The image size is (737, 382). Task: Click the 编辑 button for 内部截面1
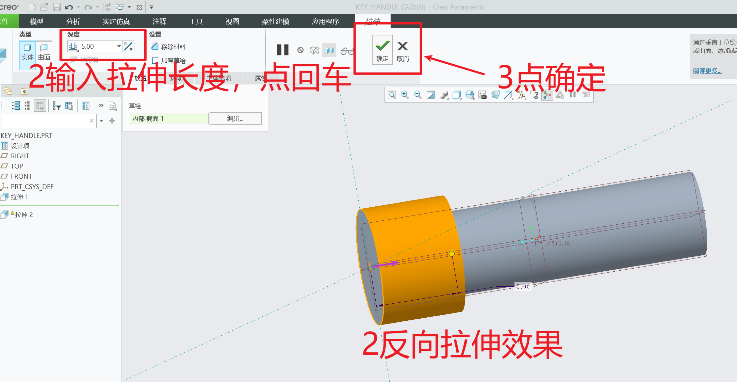[235, 118]
